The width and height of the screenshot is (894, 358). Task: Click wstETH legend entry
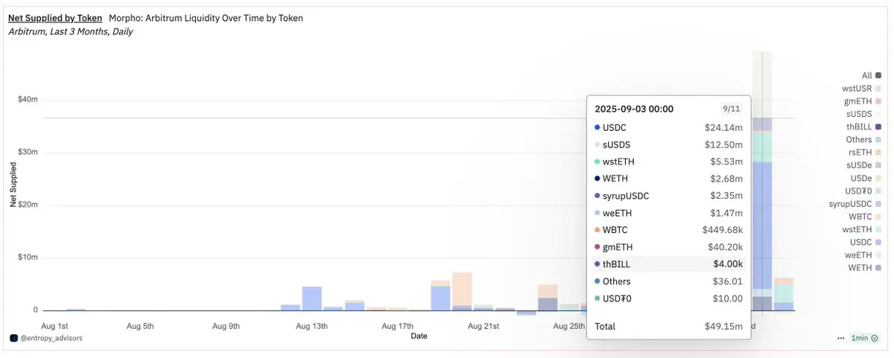pyautogui.click(x=862, y=229)
